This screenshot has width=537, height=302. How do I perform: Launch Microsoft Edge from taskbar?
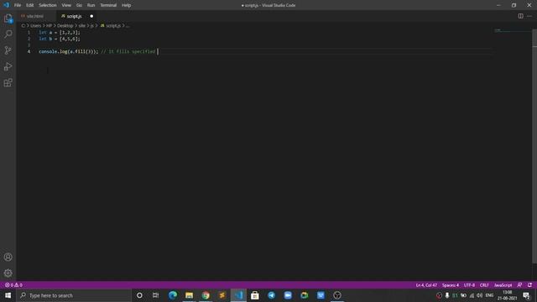pyautogui.click(x=173, y=295)
